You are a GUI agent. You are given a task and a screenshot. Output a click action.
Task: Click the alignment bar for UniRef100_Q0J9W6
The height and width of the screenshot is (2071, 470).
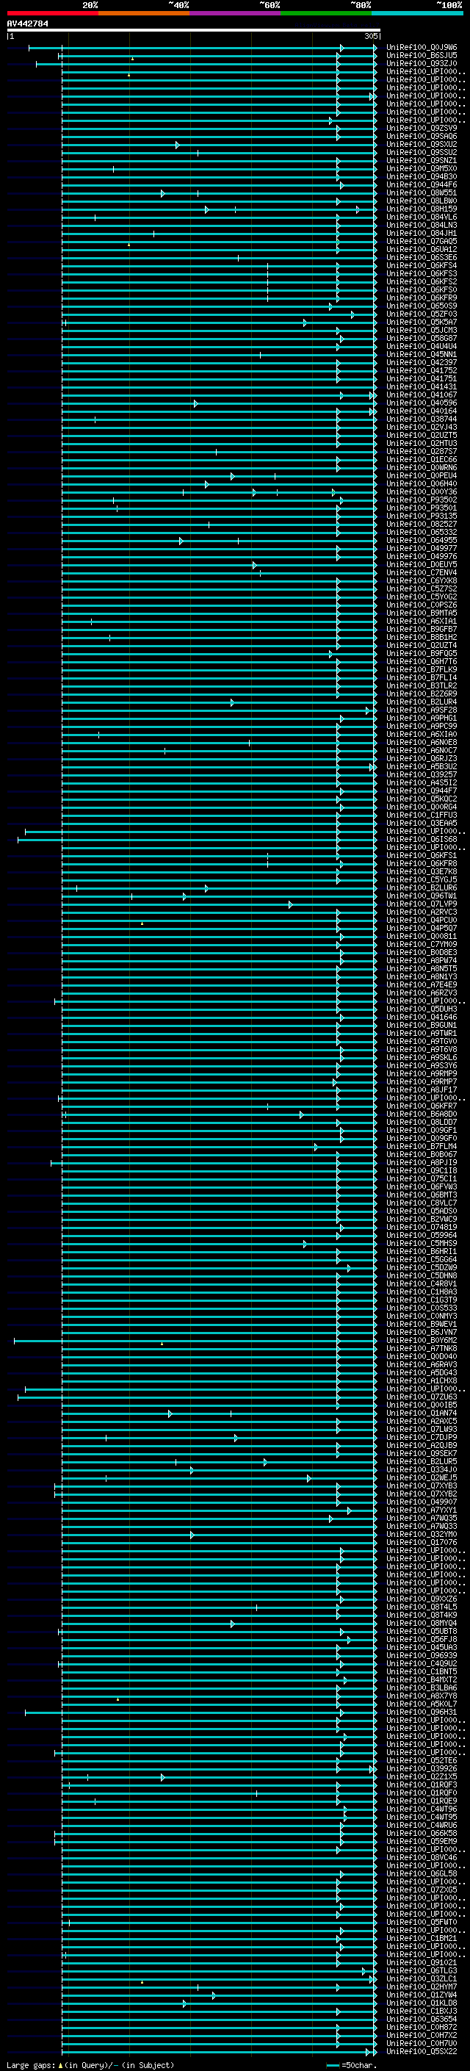coord(203,48)
